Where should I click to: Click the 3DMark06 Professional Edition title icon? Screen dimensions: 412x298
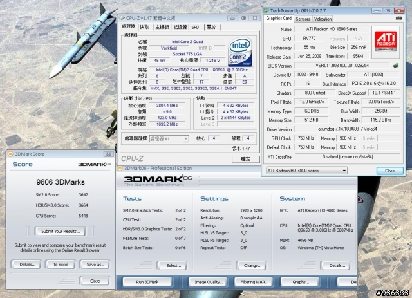tap(120, 168)
